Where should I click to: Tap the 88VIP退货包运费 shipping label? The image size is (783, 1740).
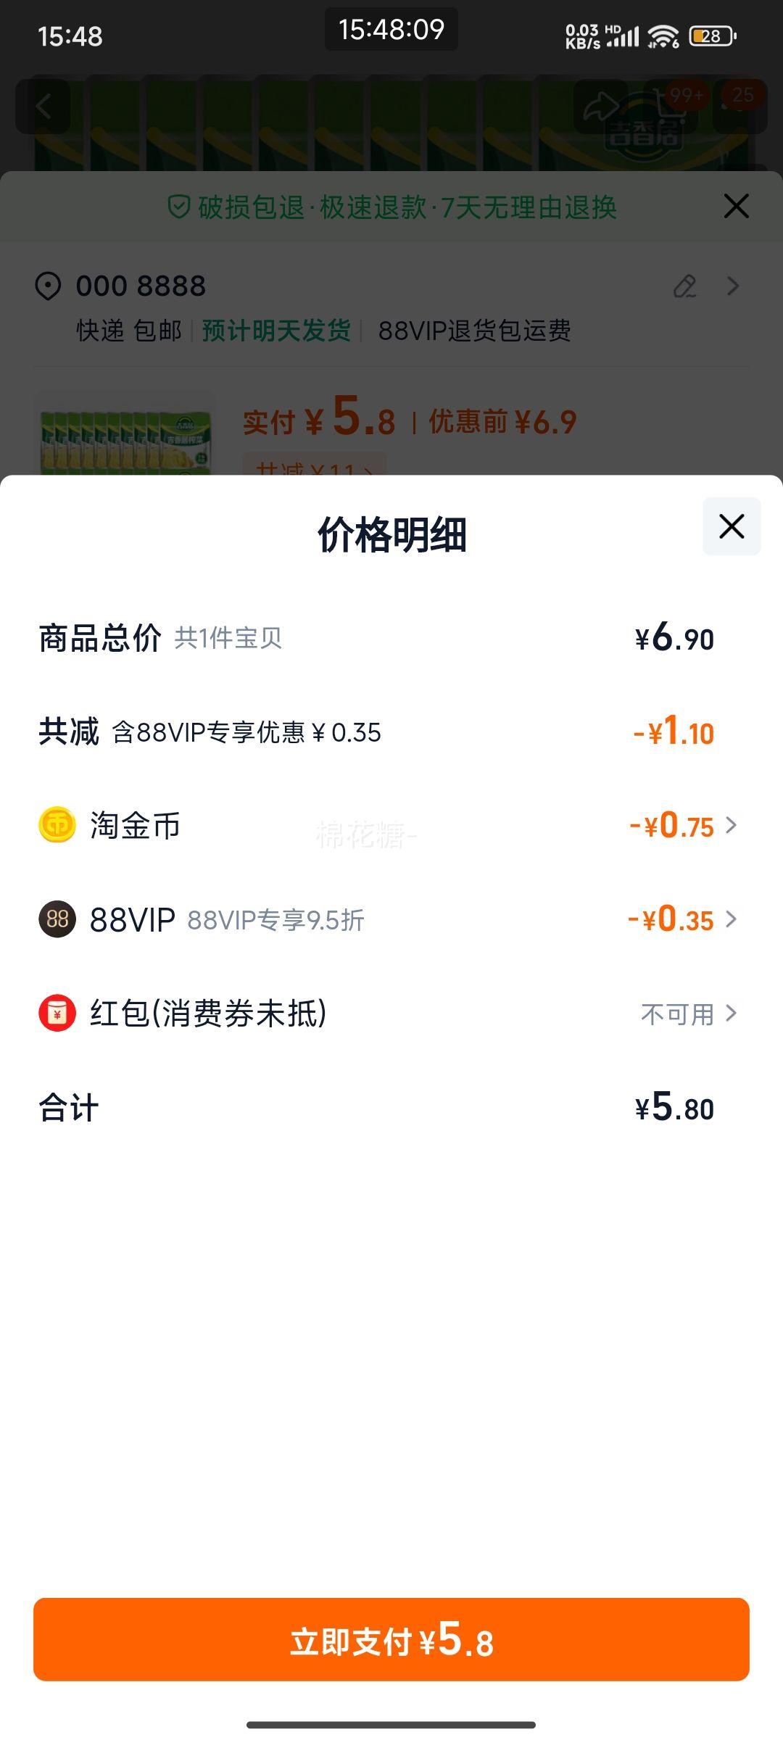[475, 331]
